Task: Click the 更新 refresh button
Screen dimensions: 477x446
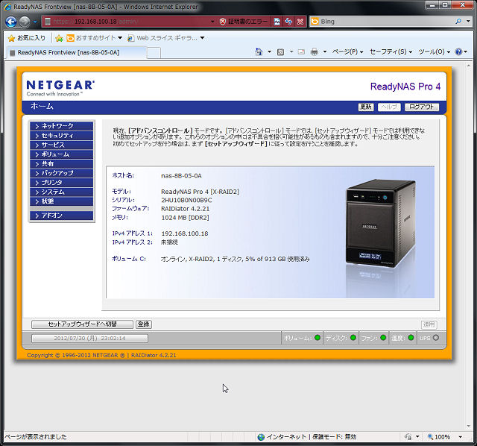Action: 366,107
